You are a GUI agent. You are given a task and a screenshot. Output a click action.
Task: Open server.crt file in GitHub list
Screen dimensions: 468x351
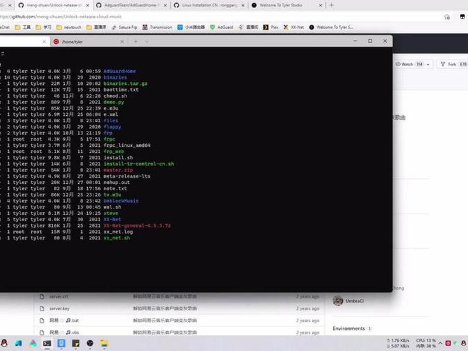[x=58, y=297]
